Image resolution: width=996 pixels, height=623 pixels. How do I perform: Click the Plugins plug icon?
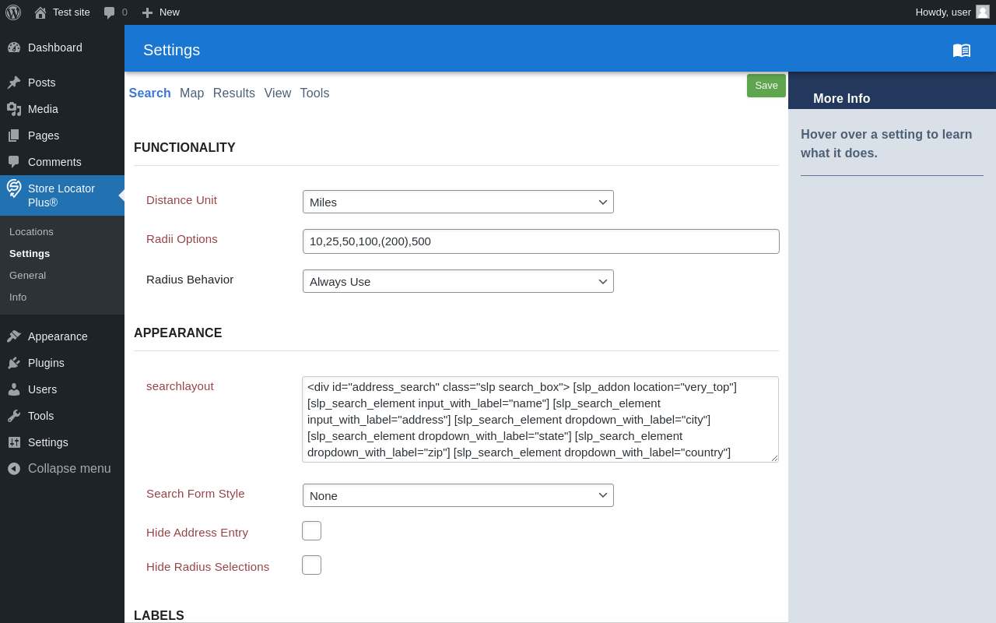tap(14, 363)
